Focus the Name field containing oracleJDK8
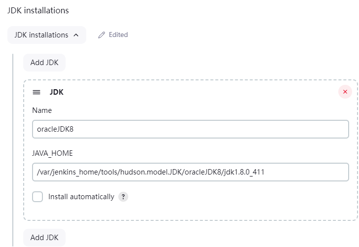Image resolution: width=359 pixels, height=247 pixels. [190, 129]
